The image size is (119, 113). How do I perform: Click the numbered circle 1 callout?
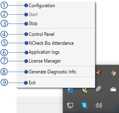click(4, 5)
